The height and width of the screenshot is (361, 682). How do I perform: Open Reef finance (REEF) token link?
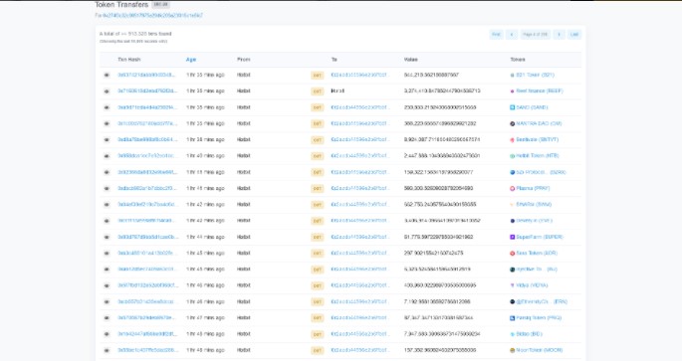[x=540, y=91]
